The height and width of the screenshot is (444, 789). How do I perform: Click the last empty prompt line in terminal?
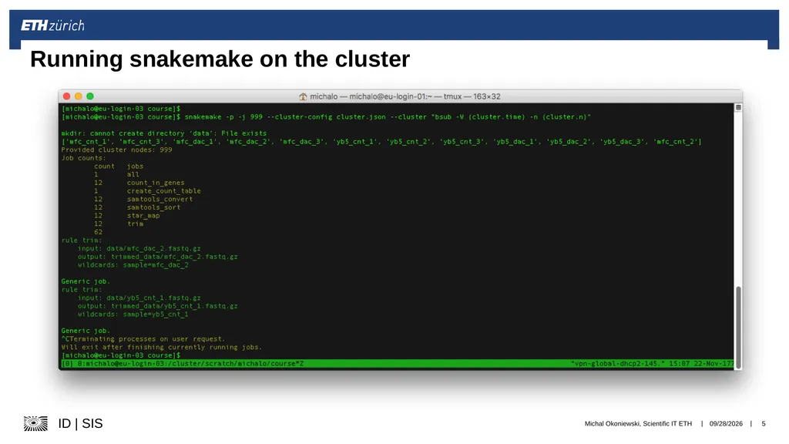[121, 355]
